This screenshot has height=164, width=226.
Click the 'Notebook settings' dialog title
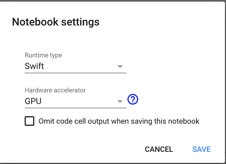(56, 22)
